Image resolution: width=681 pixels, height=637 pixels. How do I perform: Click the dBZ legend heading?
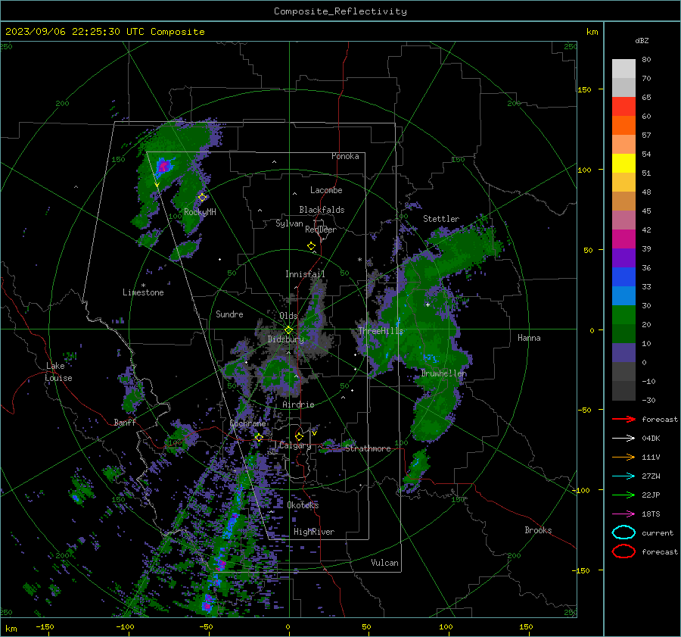[642, 40]
